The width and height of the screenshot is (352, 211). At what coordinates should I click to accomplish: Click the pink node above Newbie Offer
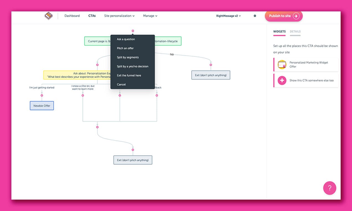click(x=42, y=95)
